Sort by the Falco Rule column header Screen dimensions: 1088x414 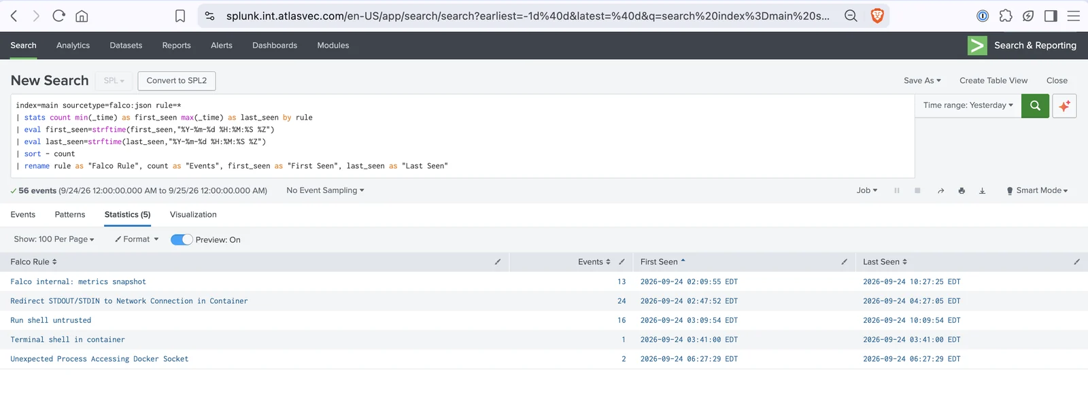tap(33, 262)
